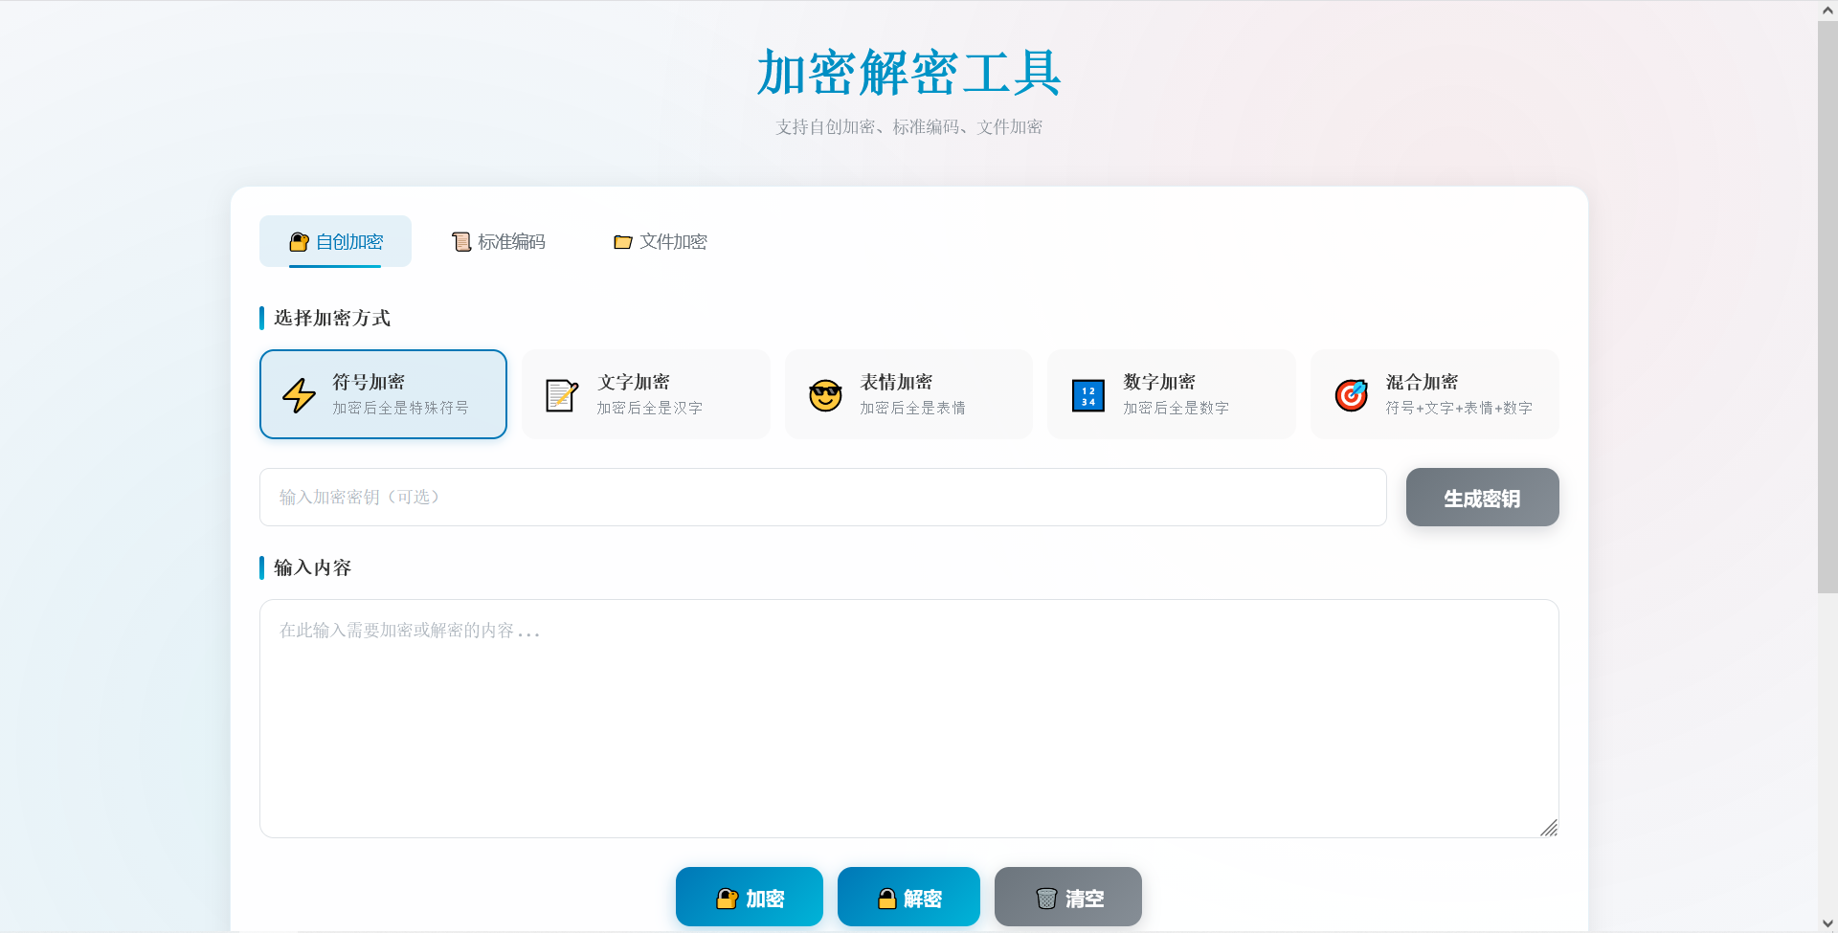Click the lock icon on 自创加密 tab
The height and width of the screenshot is (933, 1838).
click(300, 242)
